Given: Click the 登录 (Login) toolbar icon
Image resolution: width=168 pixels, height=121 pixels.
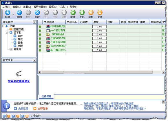Looking at the screenshot, I should pos(100,14).
